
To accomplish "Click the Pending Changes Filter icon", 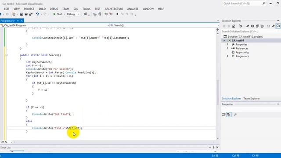I will point(241,26).
